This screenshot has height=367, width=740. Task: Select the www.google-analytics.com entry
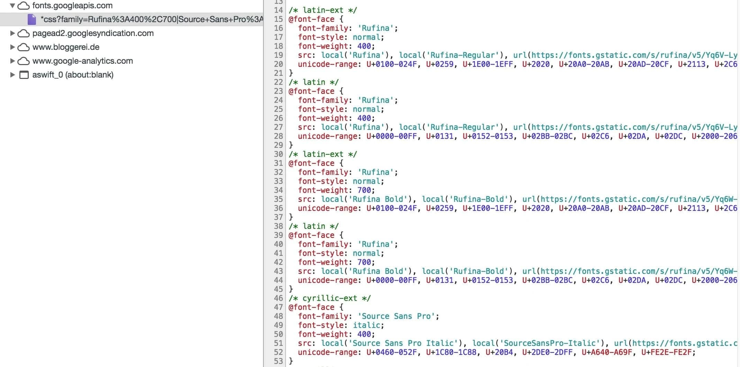(x=82, y=61)
